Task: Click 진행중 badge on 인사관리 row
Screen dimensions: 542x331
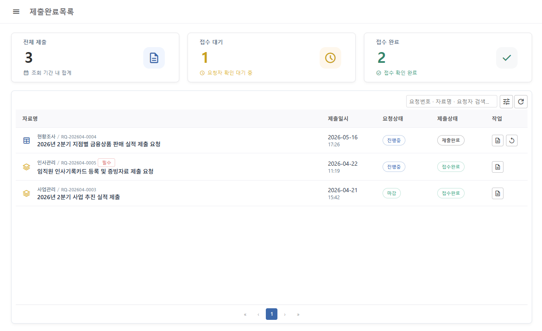Action: pyautogui.click(x=394, y=167)
